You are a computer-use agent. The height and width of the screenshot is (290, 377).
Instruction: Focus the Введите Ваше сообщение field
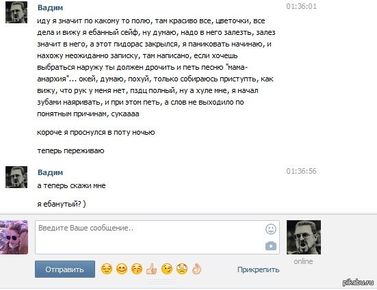(157, 237)
